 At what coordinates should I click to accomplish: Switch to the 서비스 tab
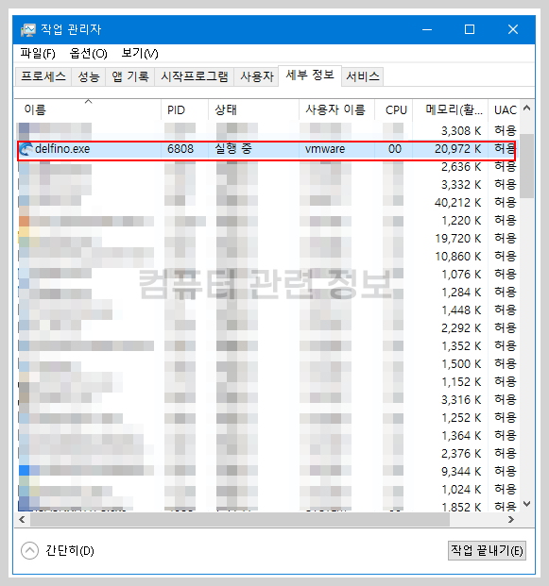[363, 76]
